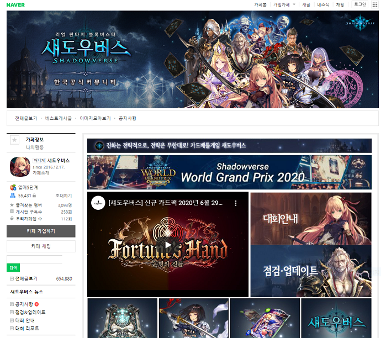Image resolution: width=381 pixels, height=338 pixels.
Task: Select the 이미지모아보기 navigation tab
Action: pyautogui.click(x=95, y=118)
